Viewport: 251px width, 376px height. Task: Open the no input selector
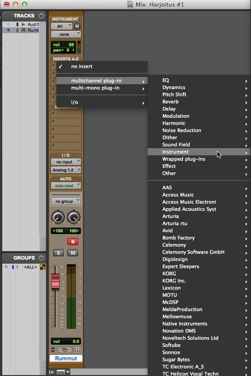66,162
